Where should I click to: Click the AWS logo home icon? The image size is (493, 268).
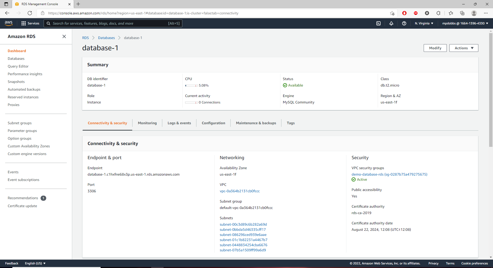[8, 23]
